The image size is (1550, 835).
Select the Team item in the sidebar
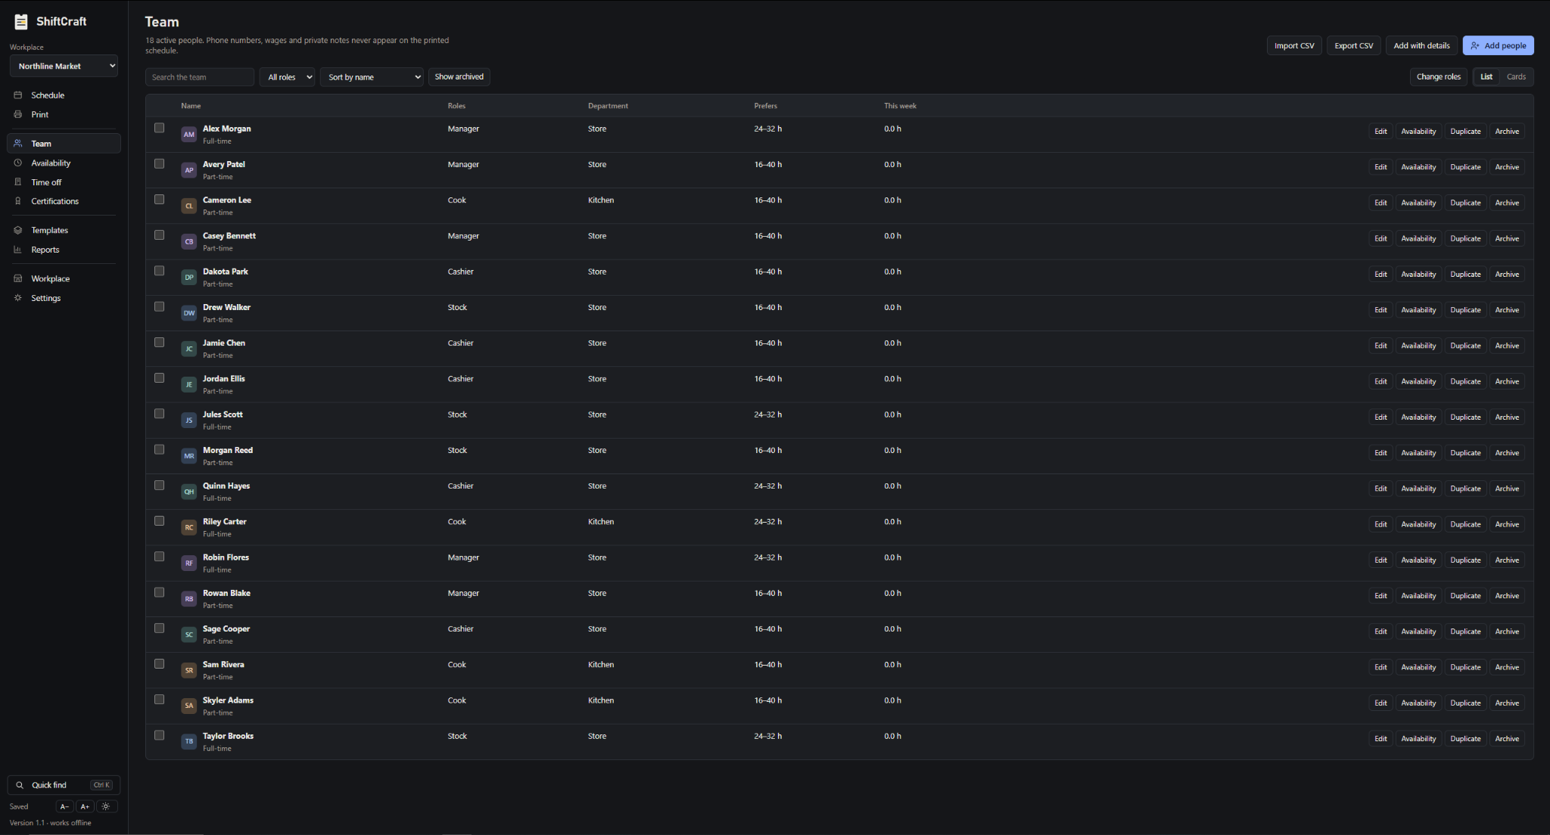[64, 144]
